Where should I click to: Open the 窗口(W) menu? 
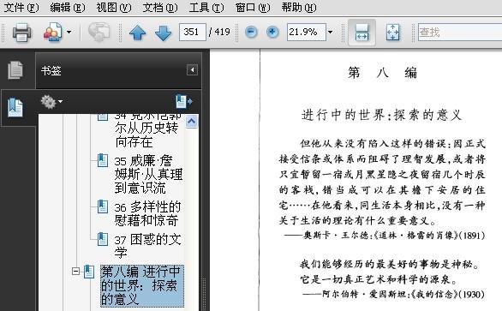pos(253,7)
